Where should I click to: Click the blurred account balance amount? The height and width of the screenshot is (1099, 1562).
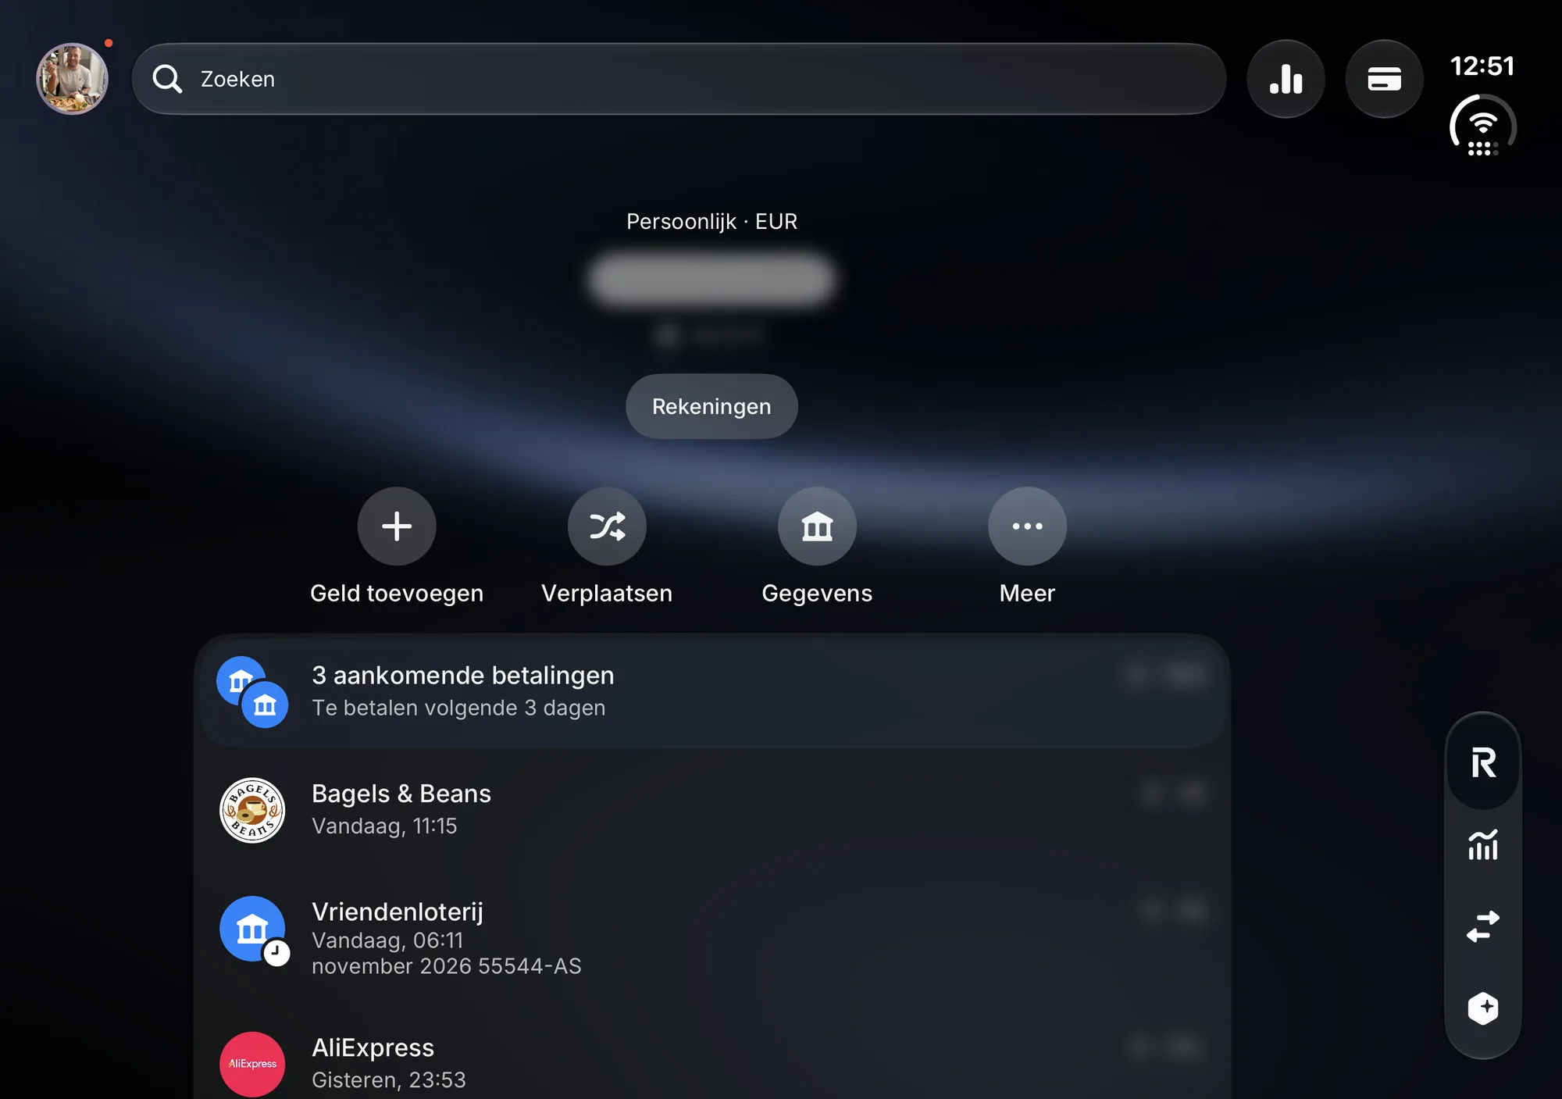click(x=711, y=280)
